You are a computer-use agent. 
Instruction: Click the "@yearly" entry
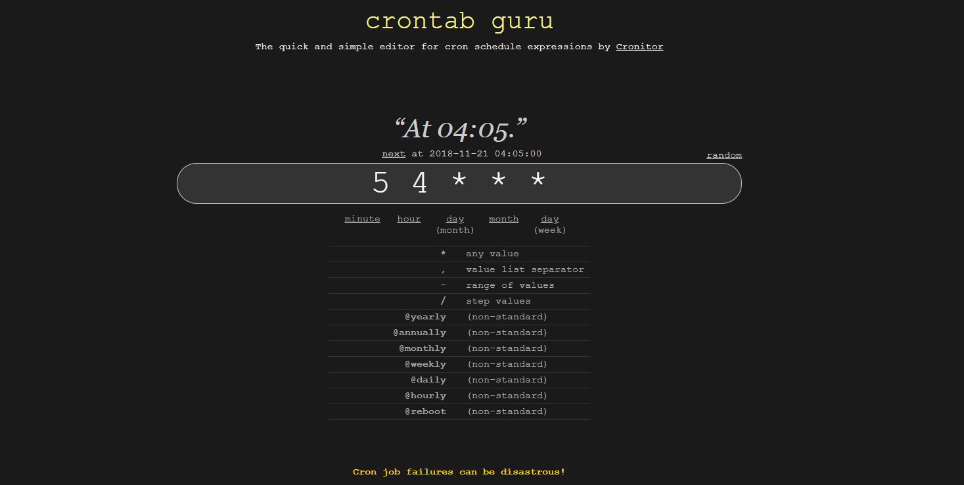point(425,317)
